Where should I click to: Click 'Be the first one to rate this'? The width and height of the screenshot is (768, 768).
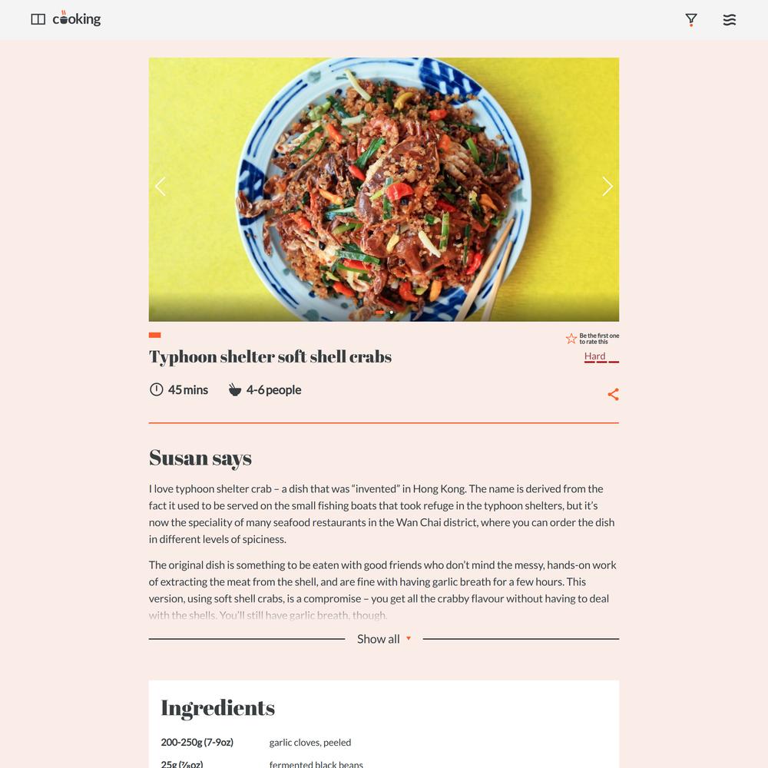(599, 339)
